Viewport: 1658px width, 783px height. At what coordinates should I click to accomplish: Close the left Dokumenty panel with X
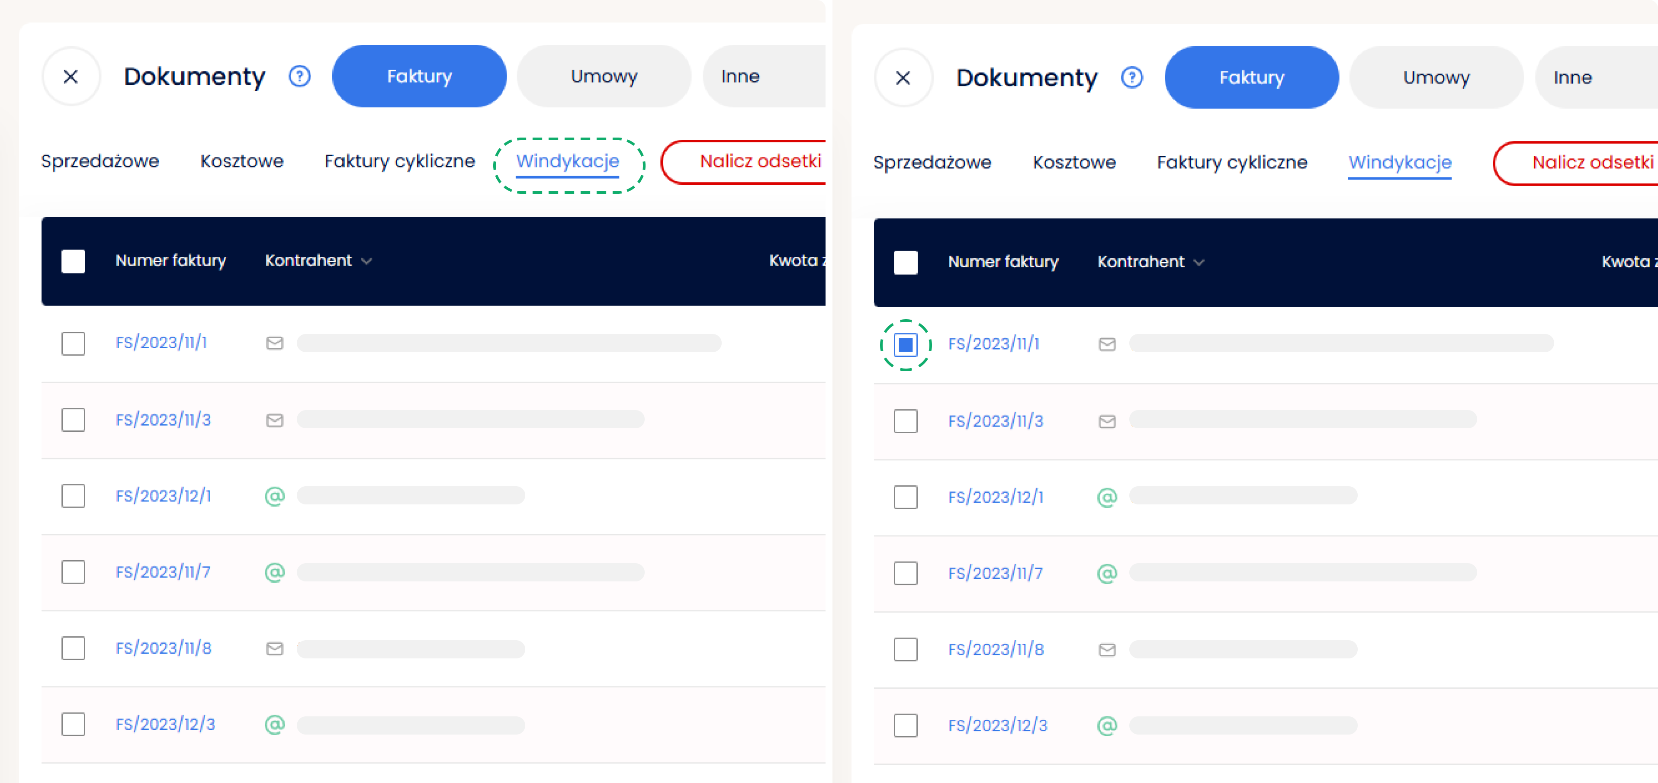click(x=71, y=77)
